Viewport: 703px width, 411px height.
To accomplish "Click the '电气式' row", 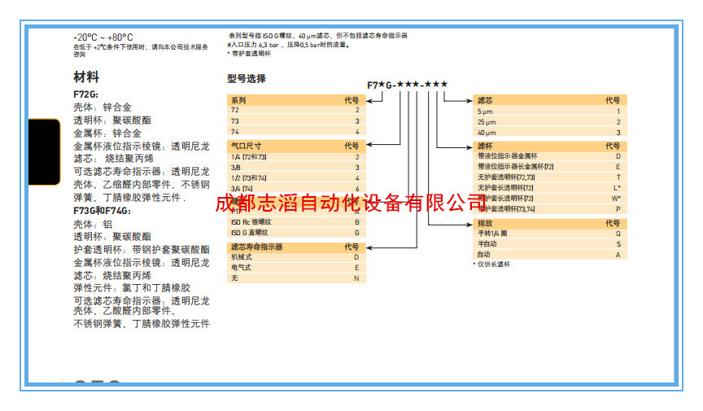I will tap(296, 268).
